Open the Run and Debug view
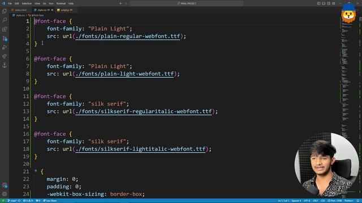This screenshot has height=203, width=362. tap(5, 47)
